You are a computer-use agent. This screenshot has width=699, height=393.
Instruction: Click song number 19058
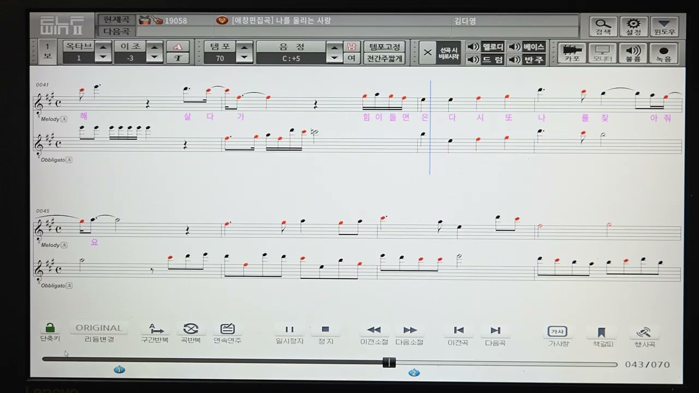click(x=176, y=21)
